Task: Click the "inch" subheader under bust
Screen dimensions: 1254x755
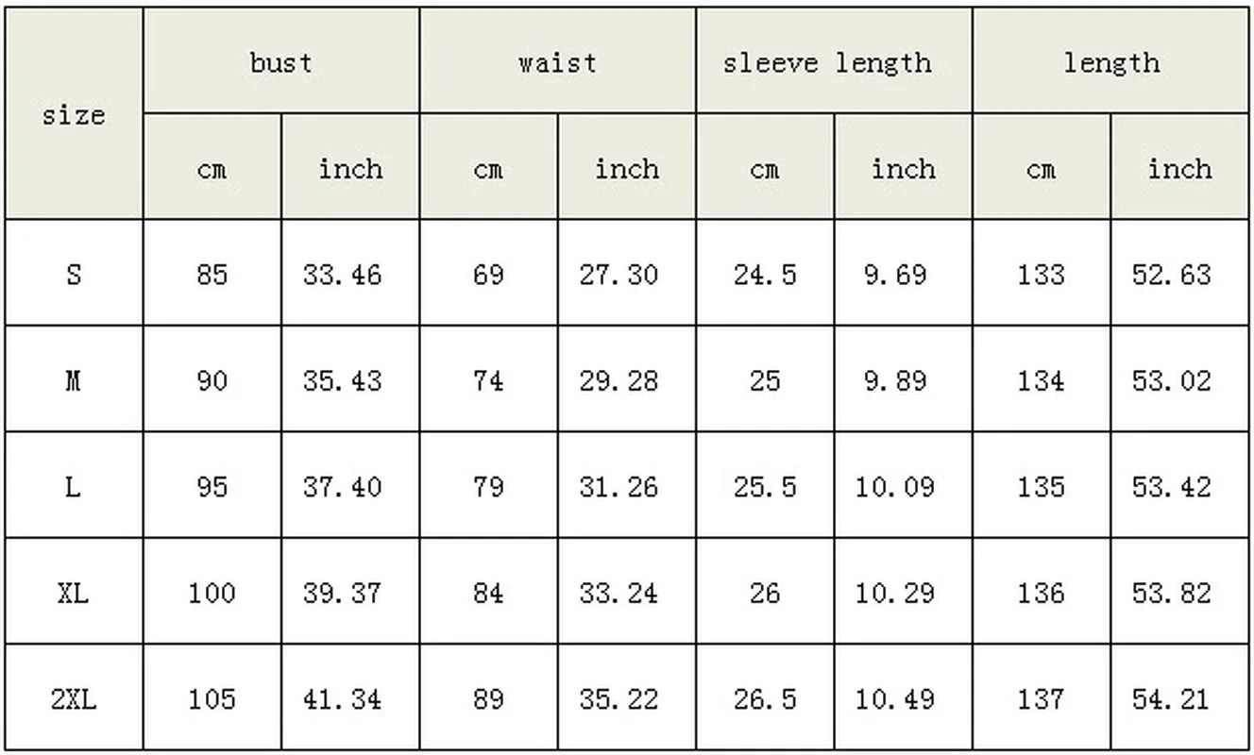Action: click(x=350, y=169)
